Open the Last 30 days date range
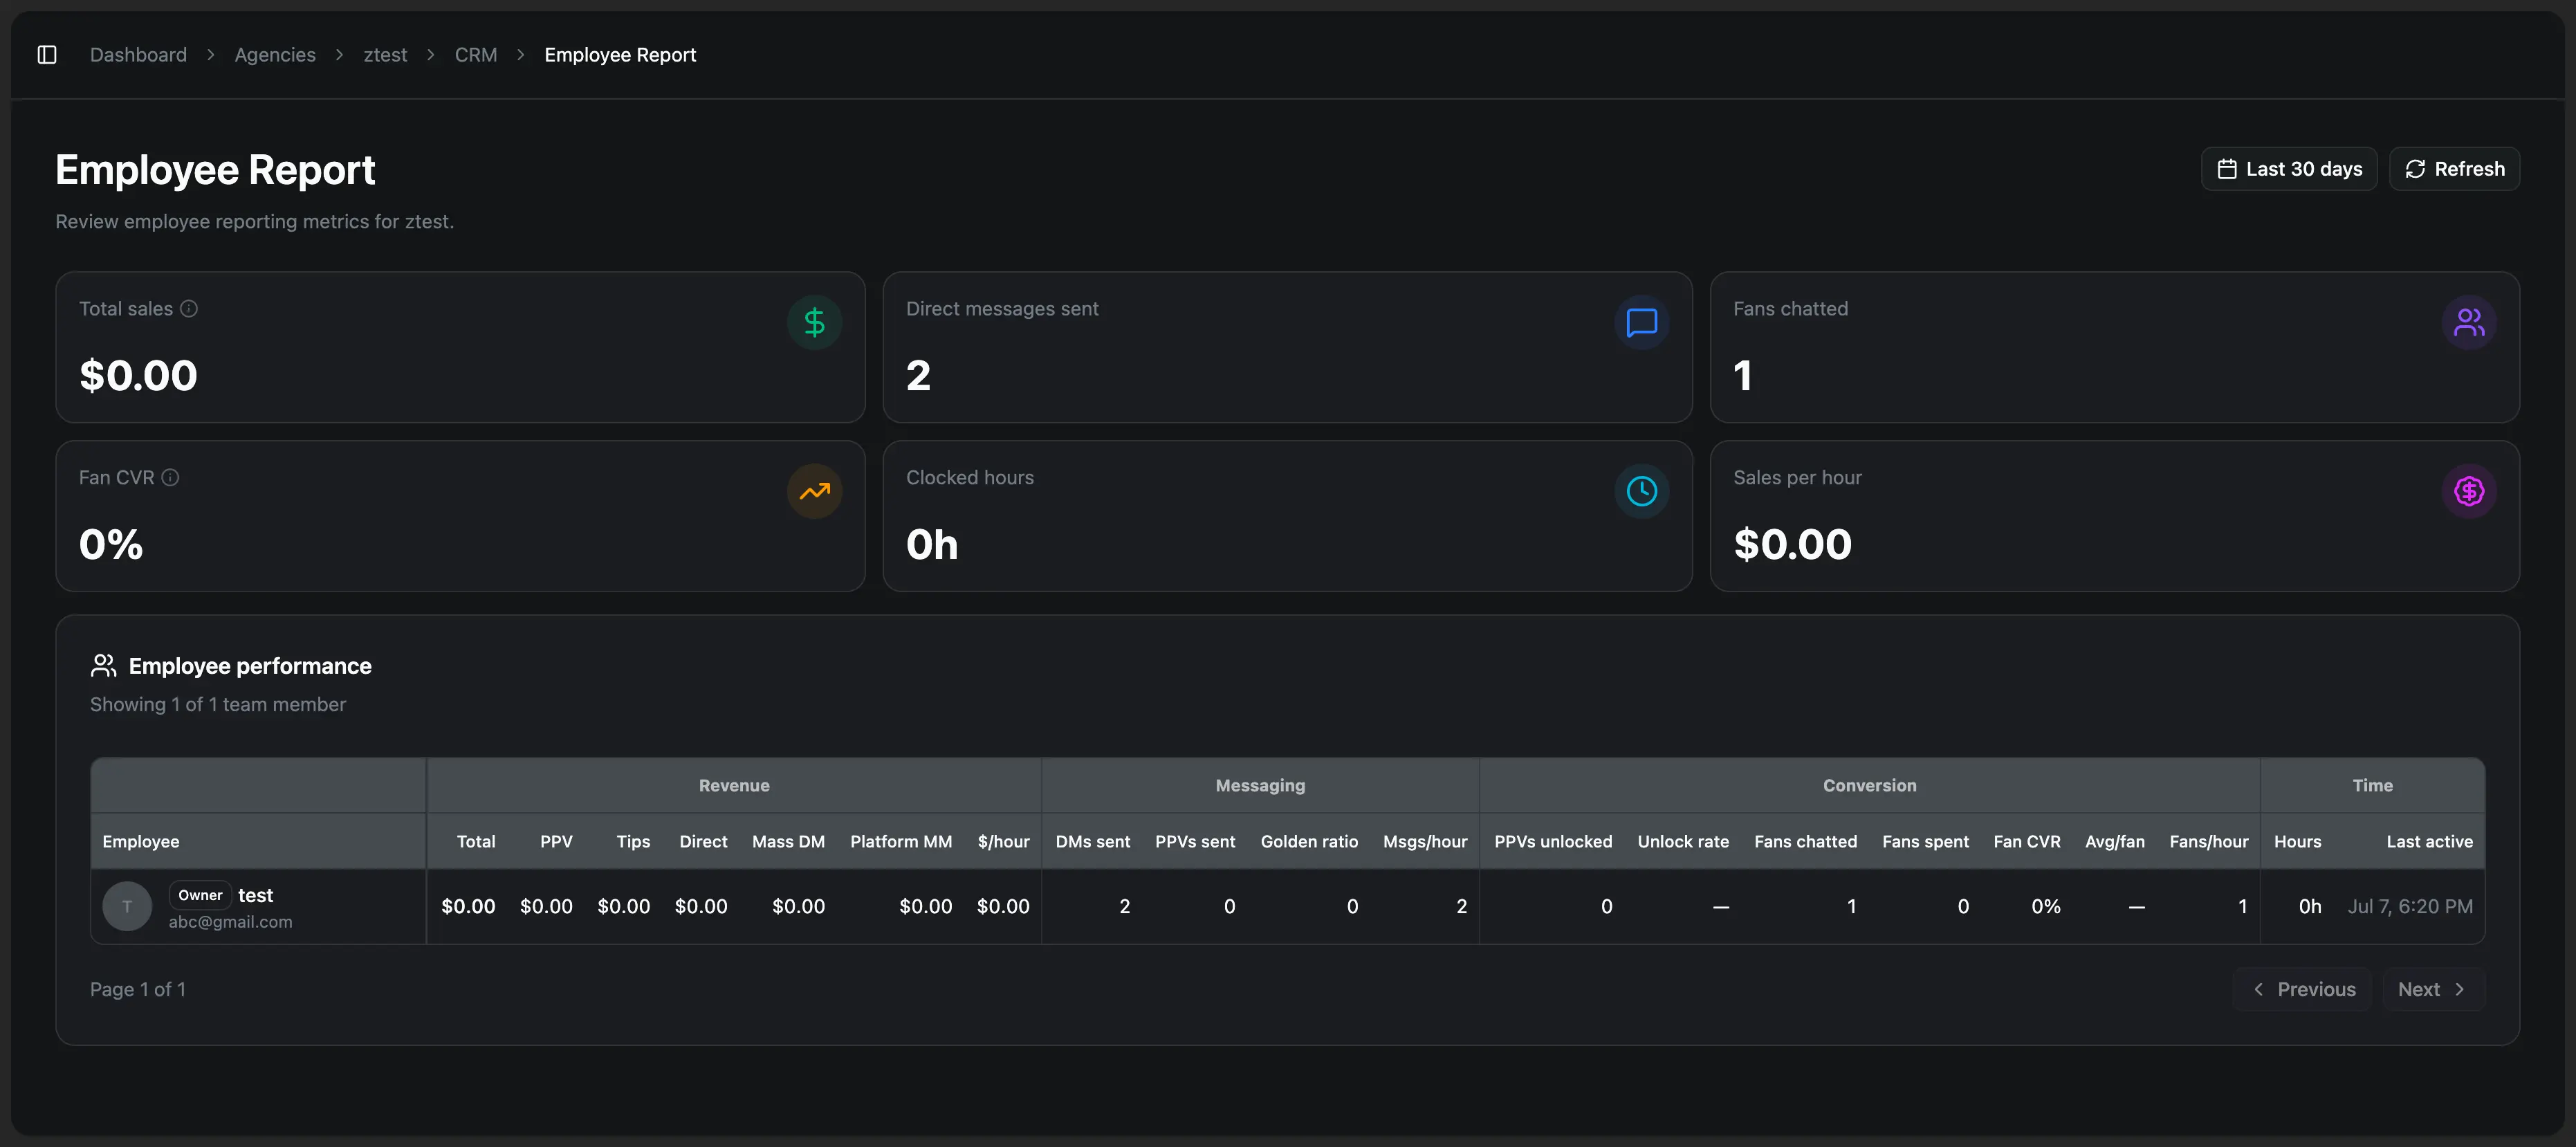Viewport: 2576px width, 1147px height. [2288, 169]
